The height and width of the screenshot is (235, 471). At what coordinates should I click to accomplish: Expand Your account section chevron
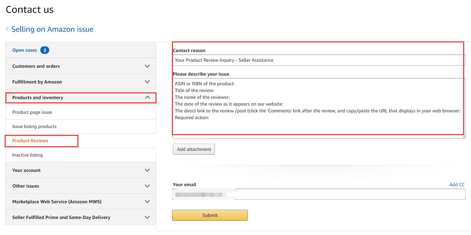[x=147, y=170]
